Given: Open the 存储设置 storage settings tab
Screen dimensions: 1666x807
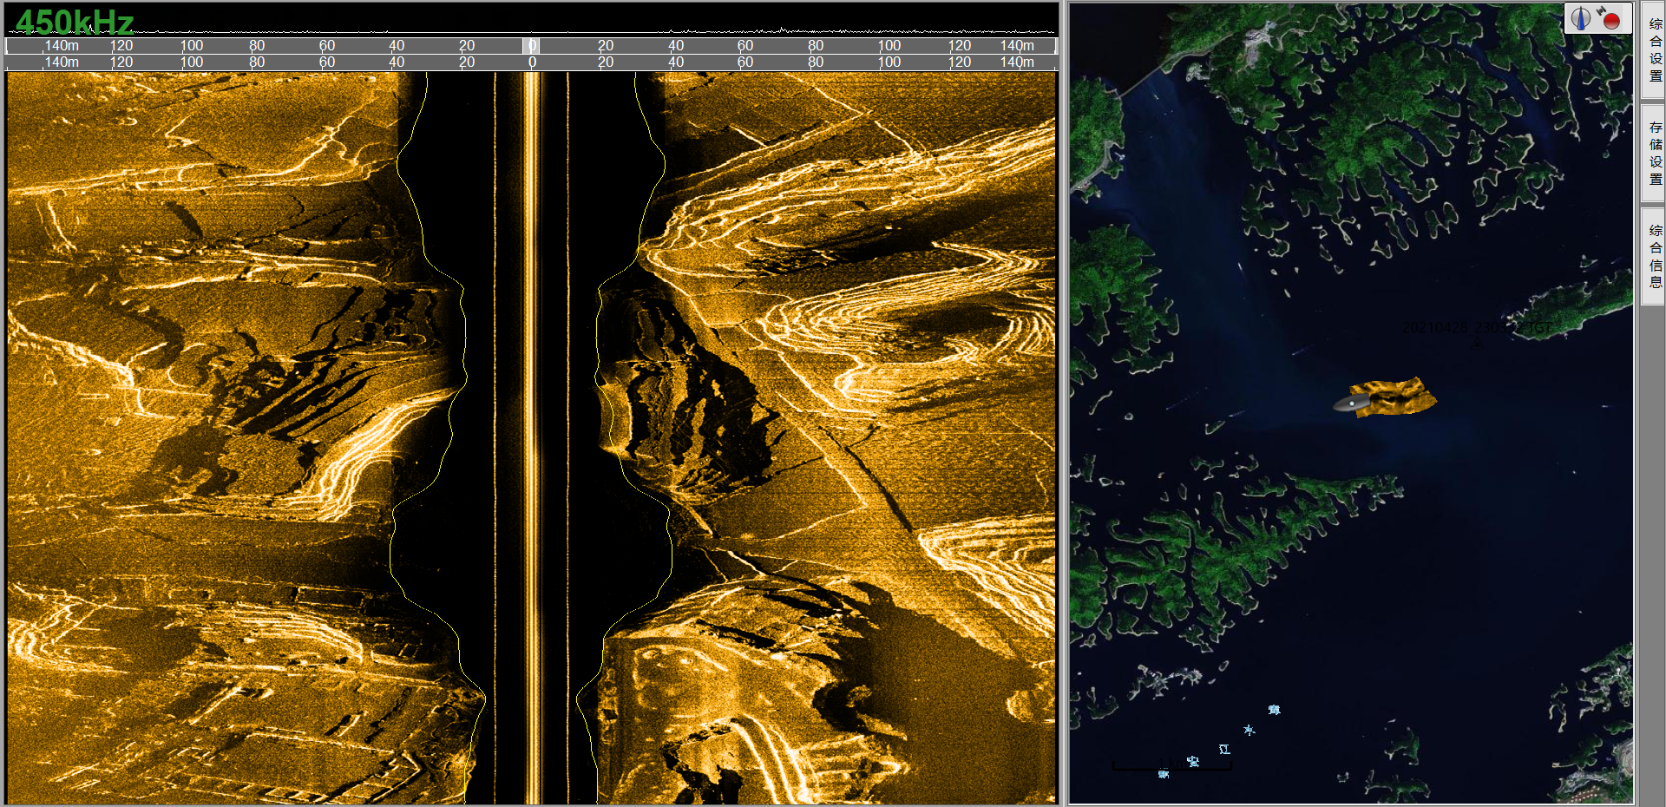Looking at the screenshot, I should pos(1655,154).
